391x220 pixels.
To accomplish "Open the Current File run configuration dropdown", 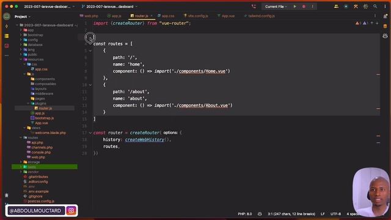I will point(276,7).
